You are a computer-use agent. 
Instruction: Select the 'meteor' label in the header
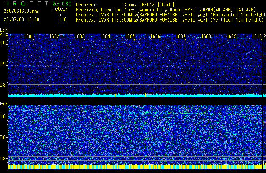click(x=60, y=9)
